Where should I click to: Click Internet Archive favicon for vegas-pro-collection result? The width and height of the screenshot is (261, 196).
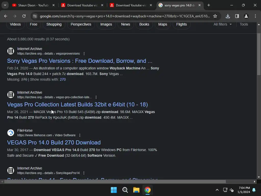(x=11, y=95)
